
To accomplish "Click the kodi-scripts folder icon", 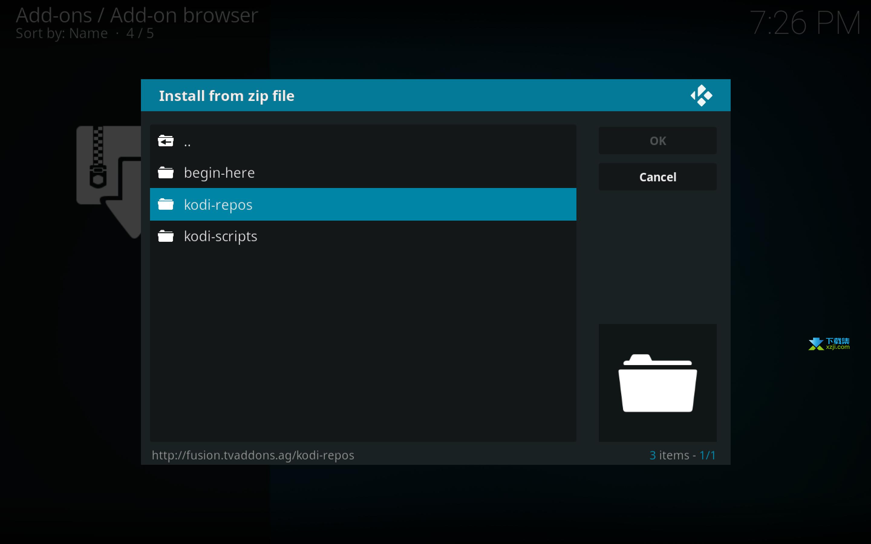I will pyautogui.click(x=165, y=236).
